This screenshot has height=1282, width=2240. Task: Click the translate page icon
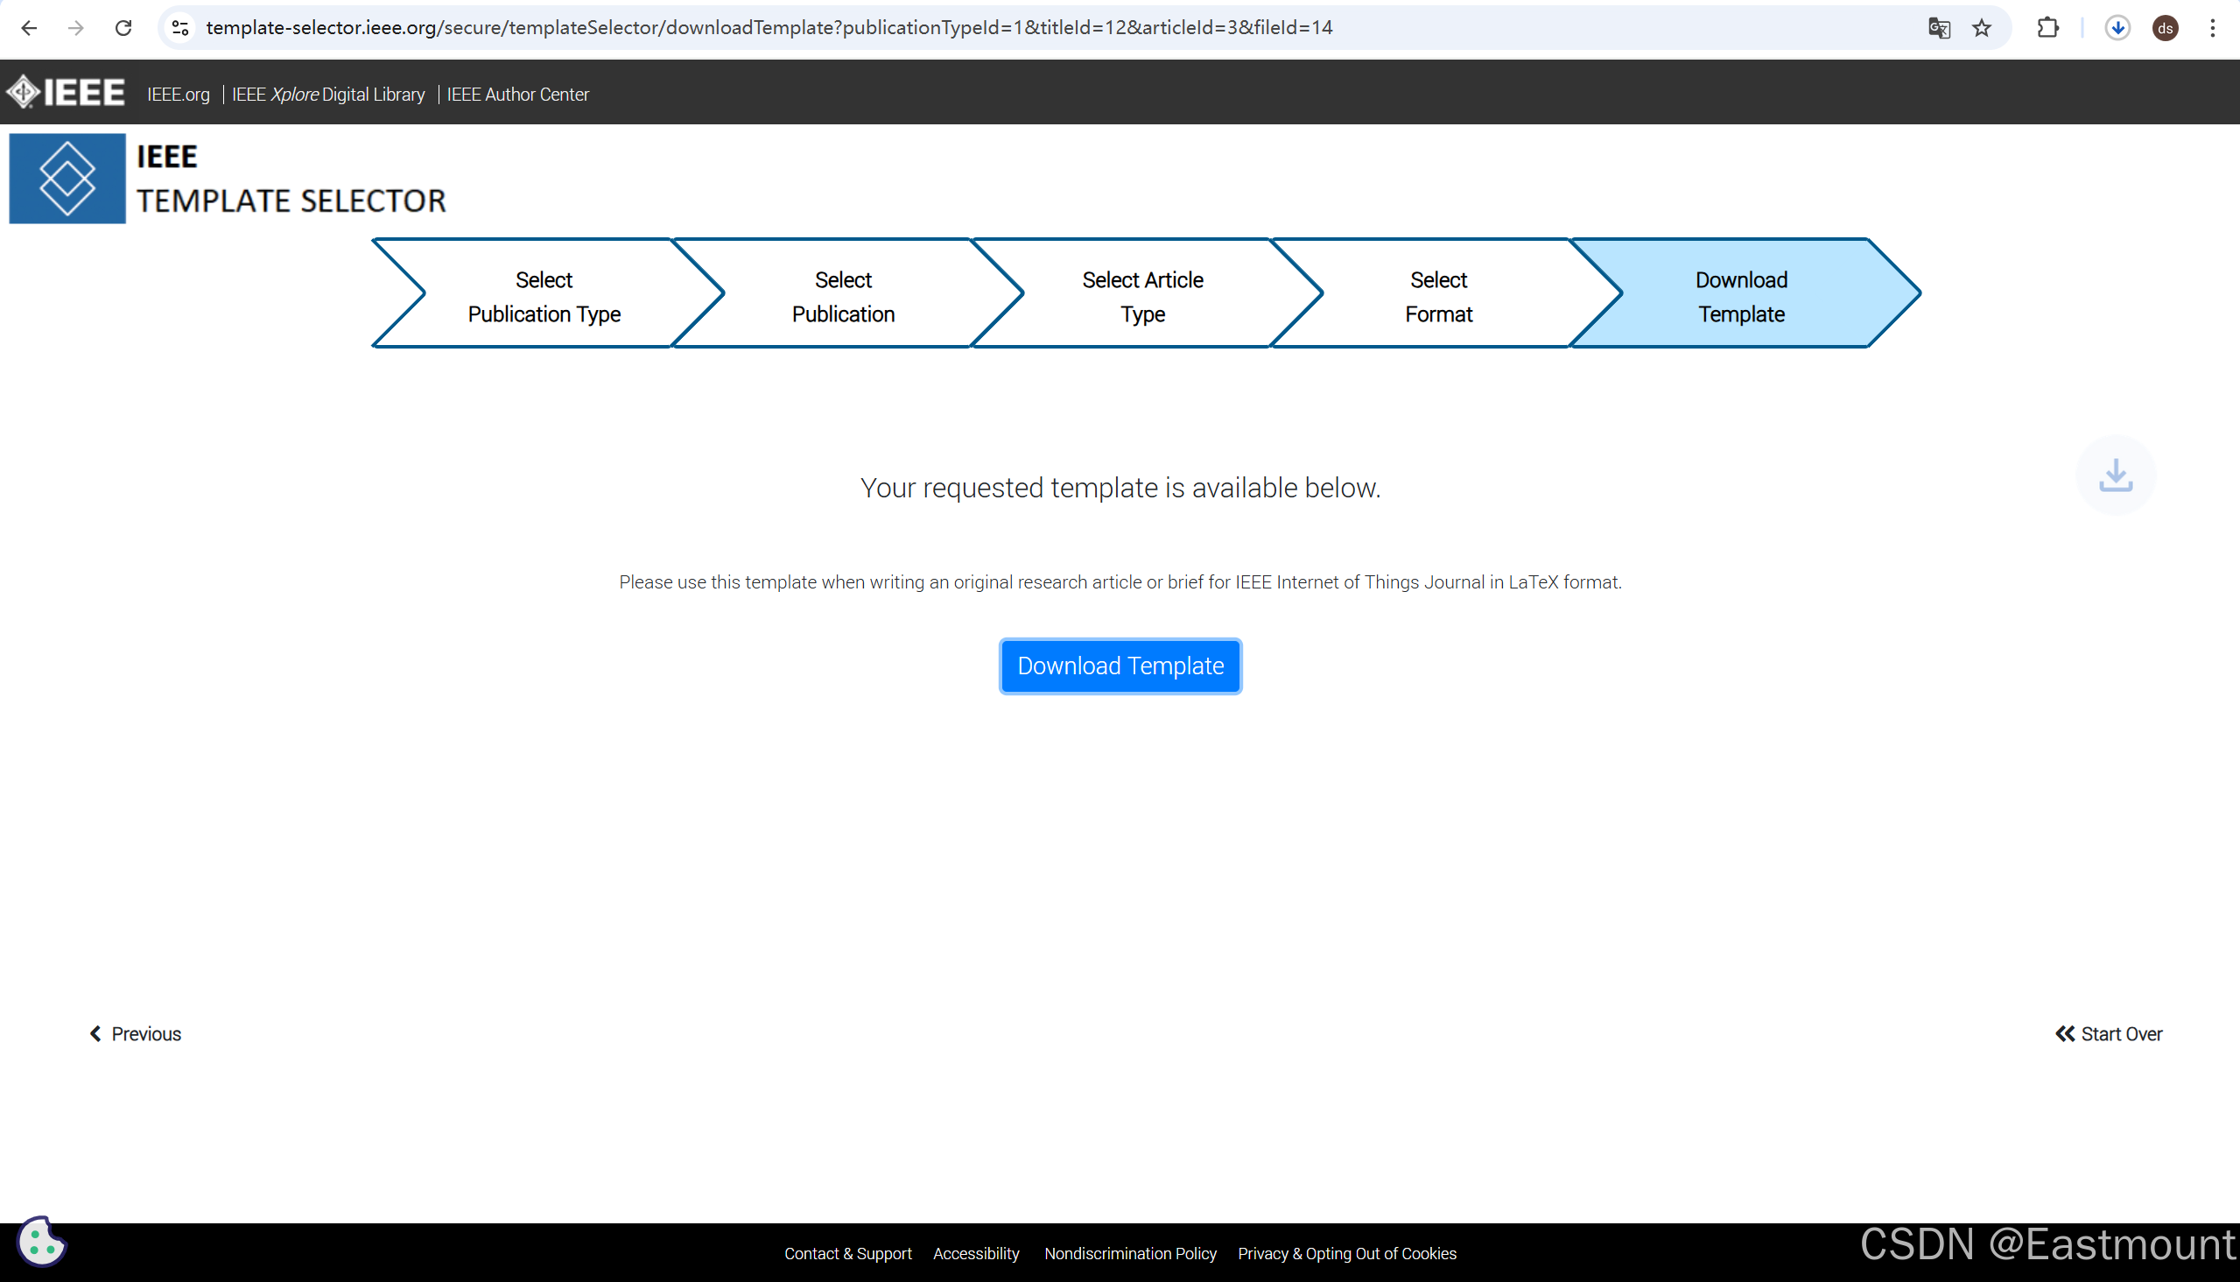(1938, 28)
